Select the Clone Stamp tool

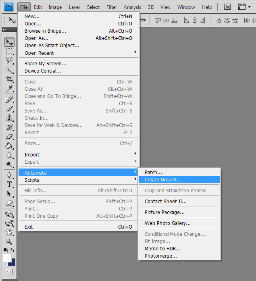(x=9, y=118)
